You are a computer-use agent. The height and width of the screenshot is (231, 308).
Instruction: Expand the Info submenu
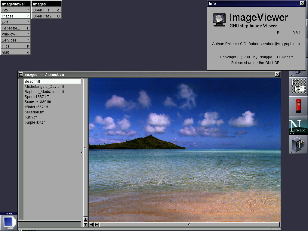pyautogui.click(x=15, y=10)
